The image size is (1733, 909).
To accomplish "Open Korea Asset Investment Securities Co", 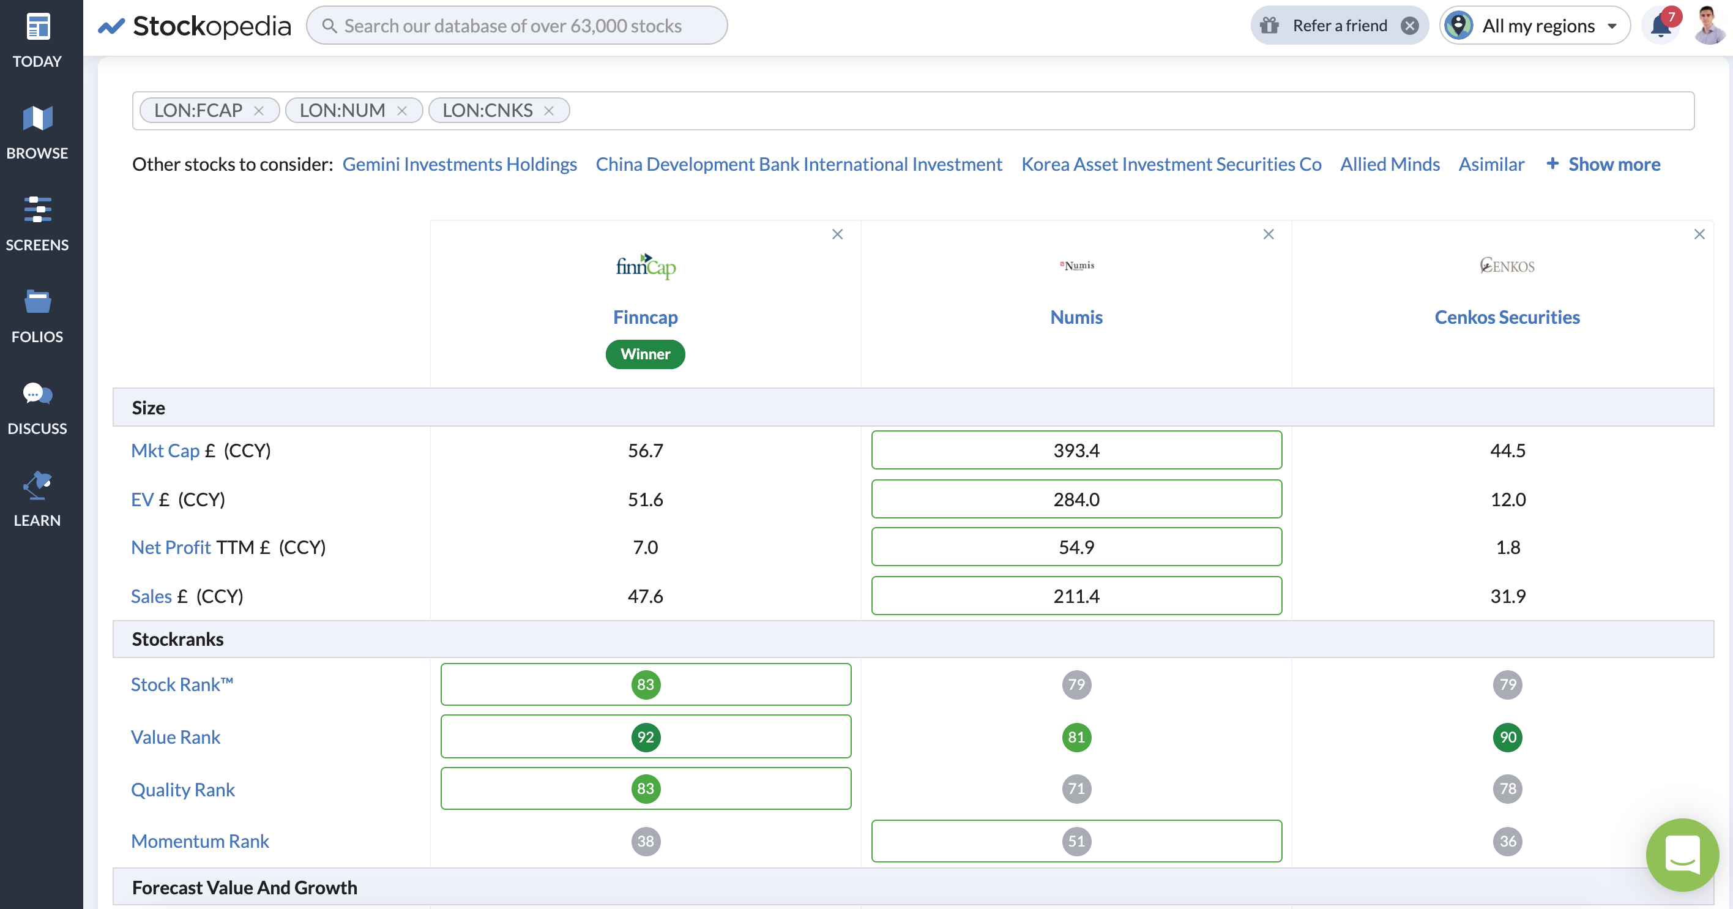I will pyautogui.click(x=1171, y=164).
